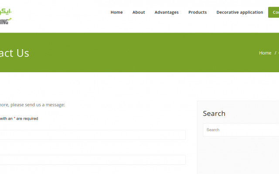Click the red required-field asterisk
This screenshot has width=279, height=174.
pos(15,118)
